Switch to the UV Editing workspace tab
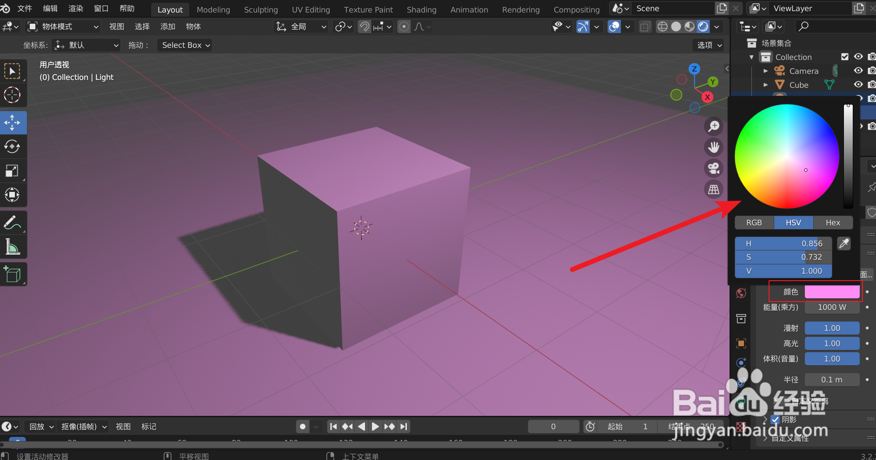The image size is (876, 460). tap(311, 10)
